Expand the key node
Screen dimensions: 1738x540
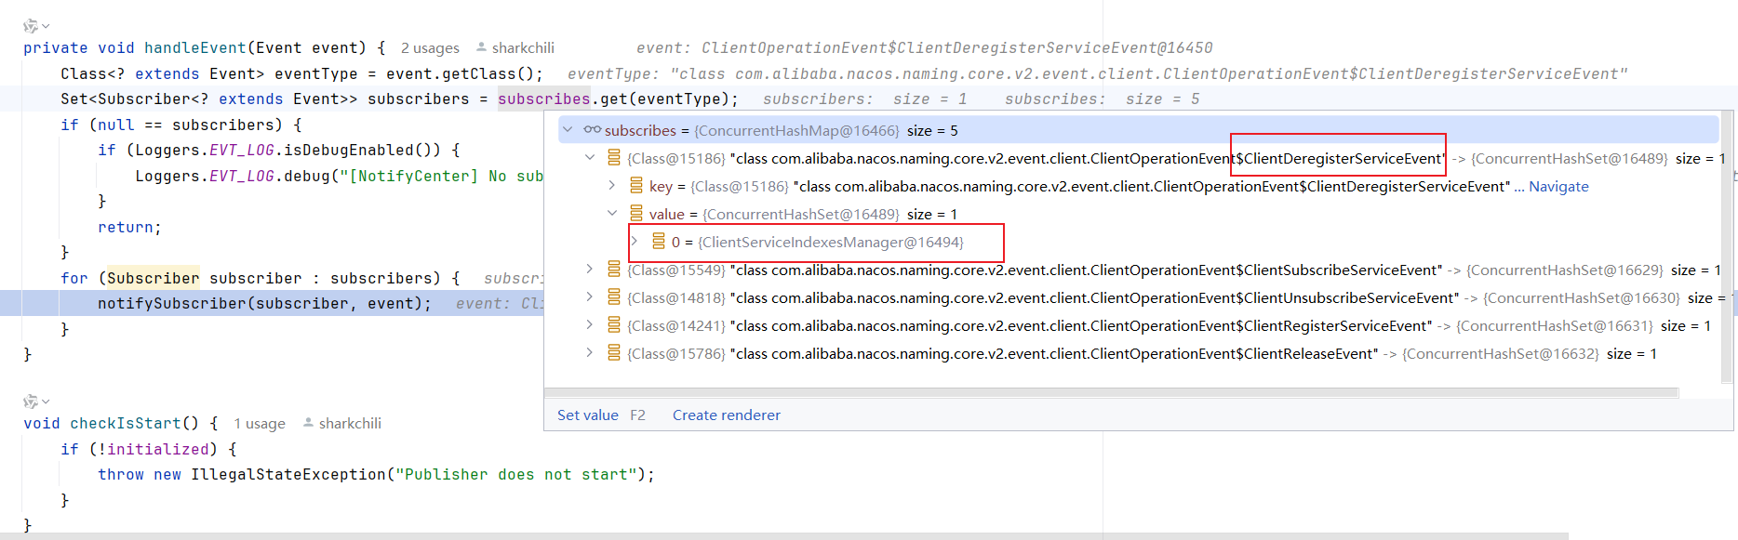coord(612,186)
